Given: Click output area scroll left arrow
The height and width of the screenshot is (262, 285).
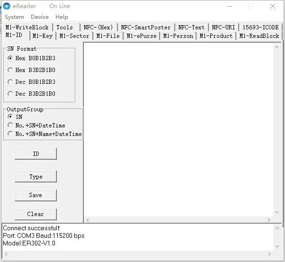Looking at the screenshot, I should click(88, 220).
